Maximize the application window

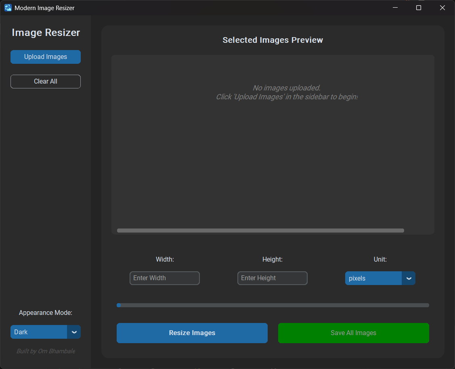click(418, 7)
